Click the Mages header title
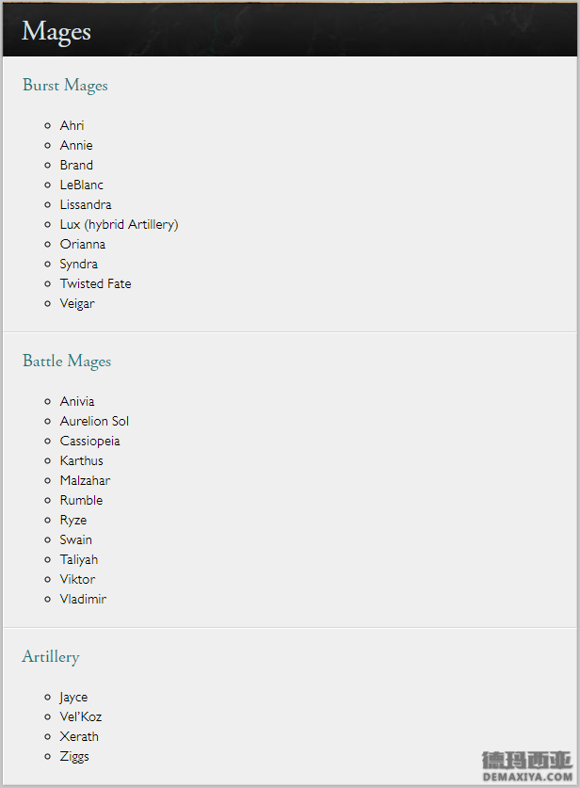The width and height of the screenshot is (580, 788). (56, 32)
